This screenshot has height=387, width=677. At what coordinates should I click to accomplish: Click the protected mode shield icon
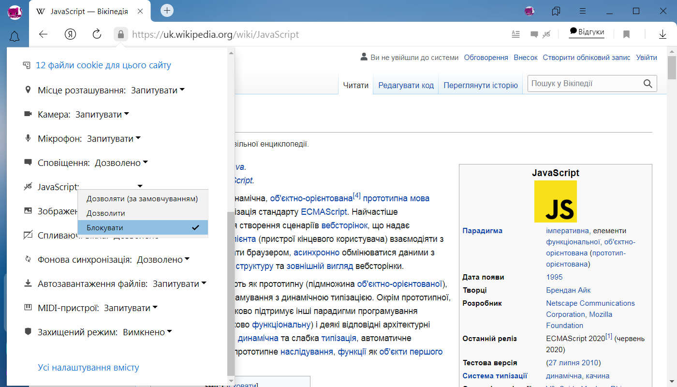tap(28, 332)
